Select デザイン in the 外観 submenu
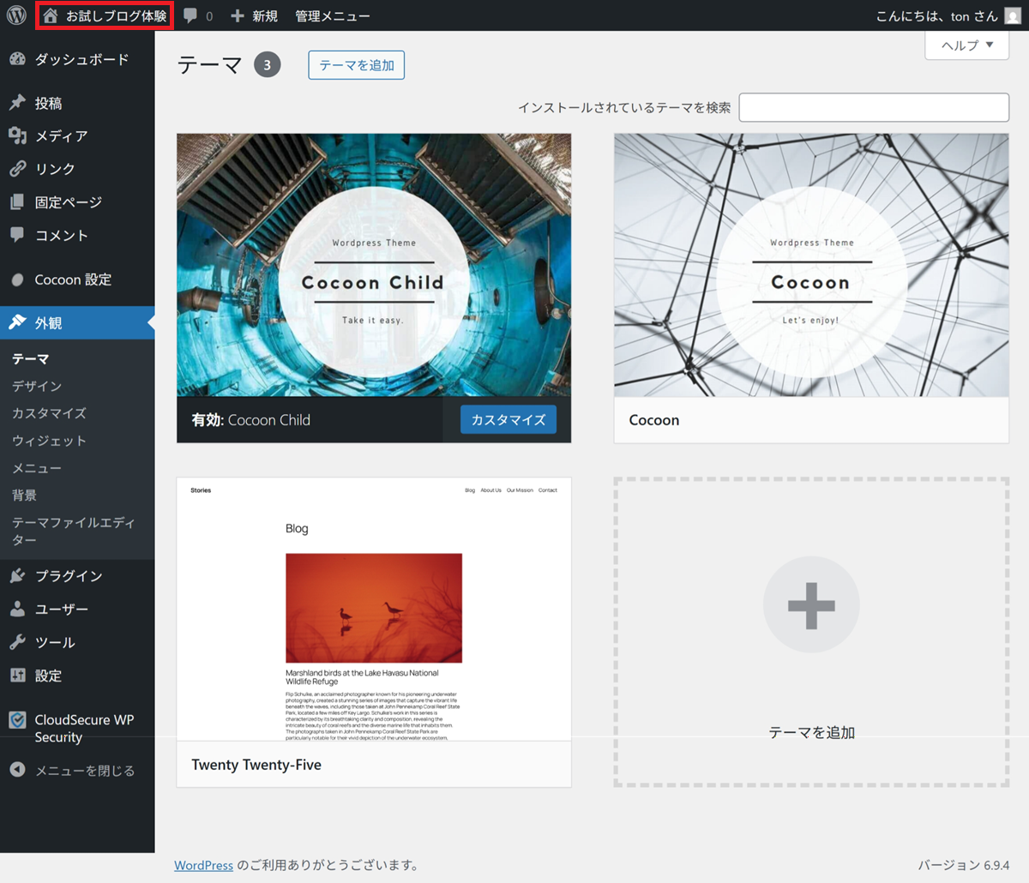The image size is (1029, 883). click(37, 387)
